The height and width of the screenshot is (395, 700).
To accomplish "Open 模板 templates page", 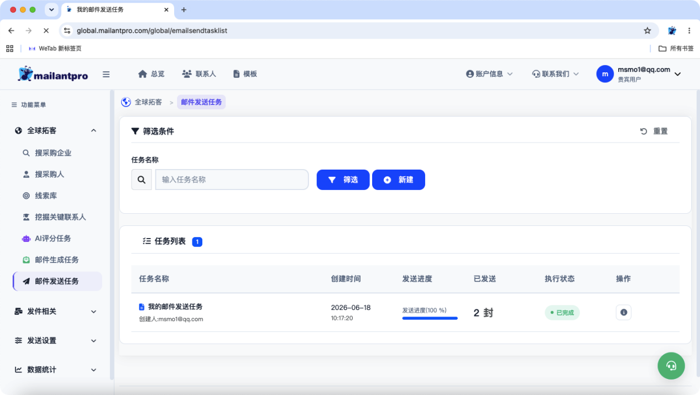I will coord(245,74).
